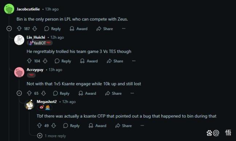Share Megashot2's comment
The height and width of the screenshot is (141, 236).
coord(123,126)
